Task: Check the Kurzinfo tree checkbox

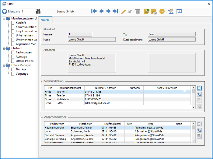Action: click(13, 23)
